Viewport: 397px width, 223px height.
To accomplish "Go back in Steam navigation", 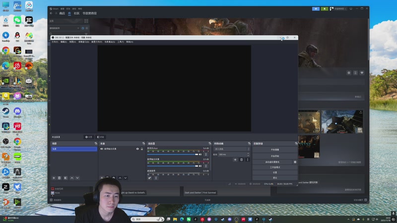I will click(x=51, y=13).
